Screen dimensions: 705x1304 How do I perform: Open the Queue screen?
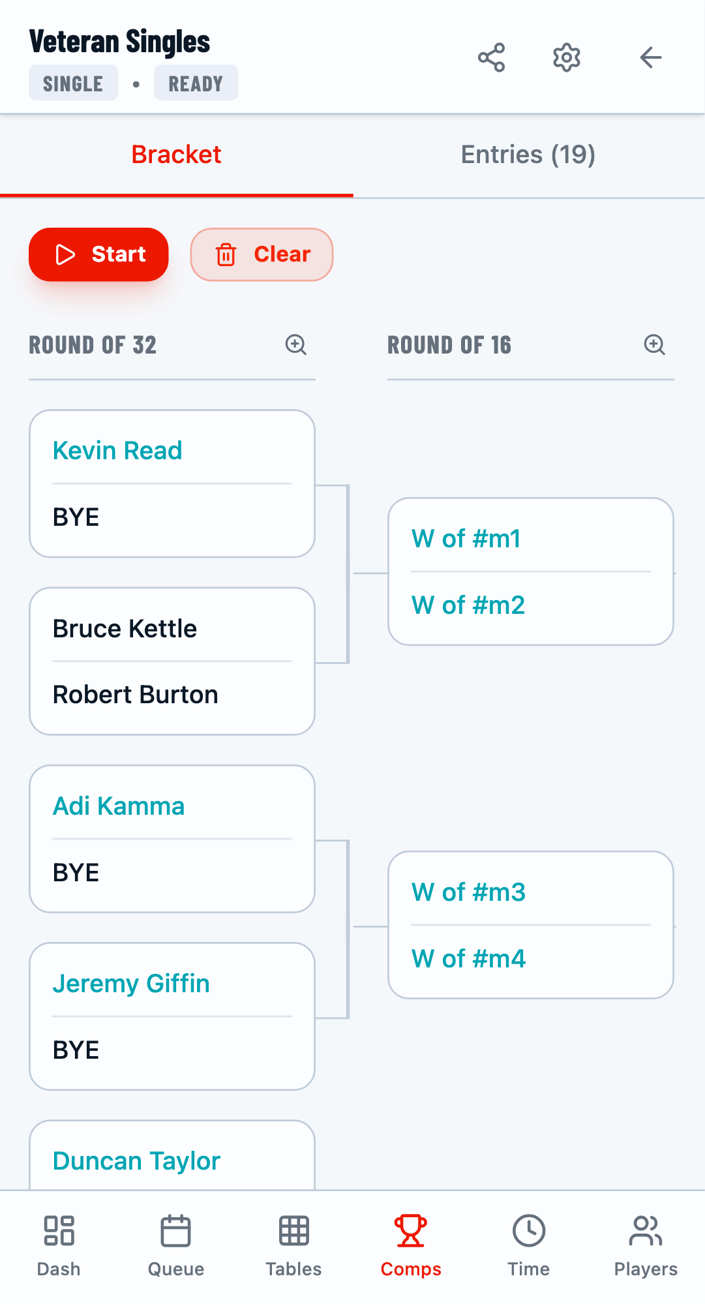[176, 1245]
